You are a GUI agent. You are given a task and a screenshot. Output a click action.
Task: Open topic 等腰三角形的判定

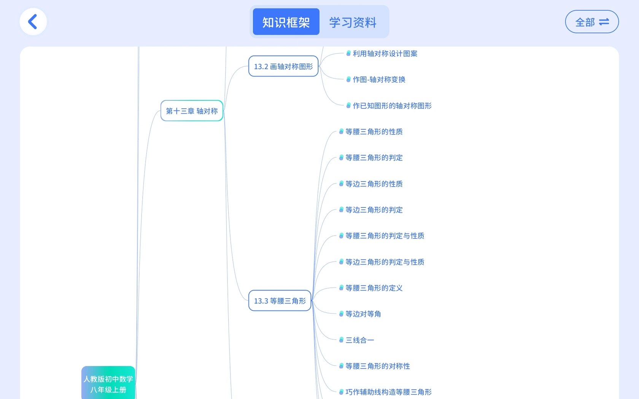point(374,157)
